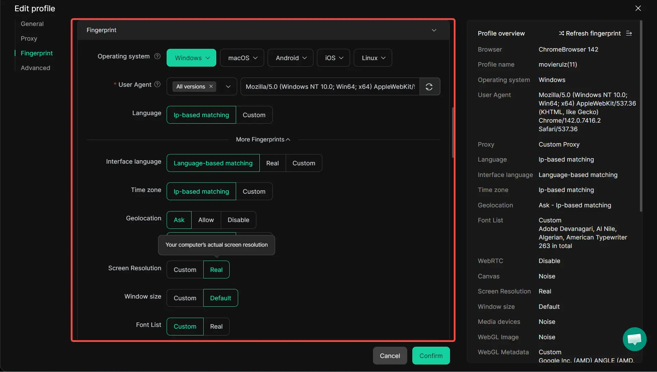Click Refresh fingerprint shuffle button
This screenshot has height=372, width=657.
[x=590, y=33]
